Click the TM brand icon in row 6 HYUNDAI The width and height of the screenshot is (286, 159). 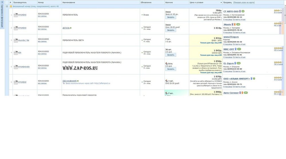pyautogui.click(x=16, y=82)
